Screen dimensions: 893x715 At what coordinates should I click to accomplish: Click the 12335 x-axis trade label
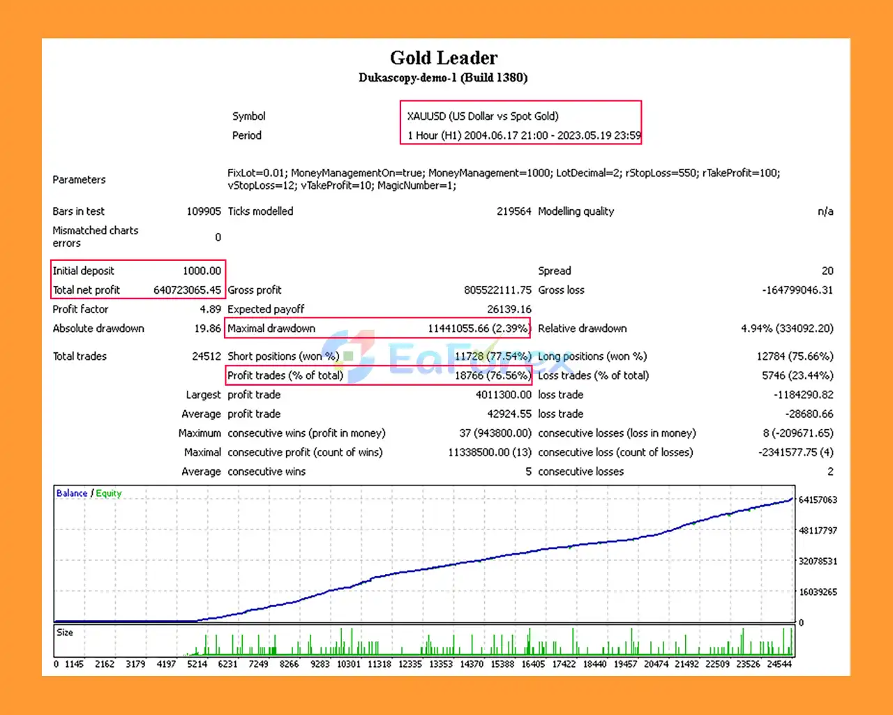(410, 664)
